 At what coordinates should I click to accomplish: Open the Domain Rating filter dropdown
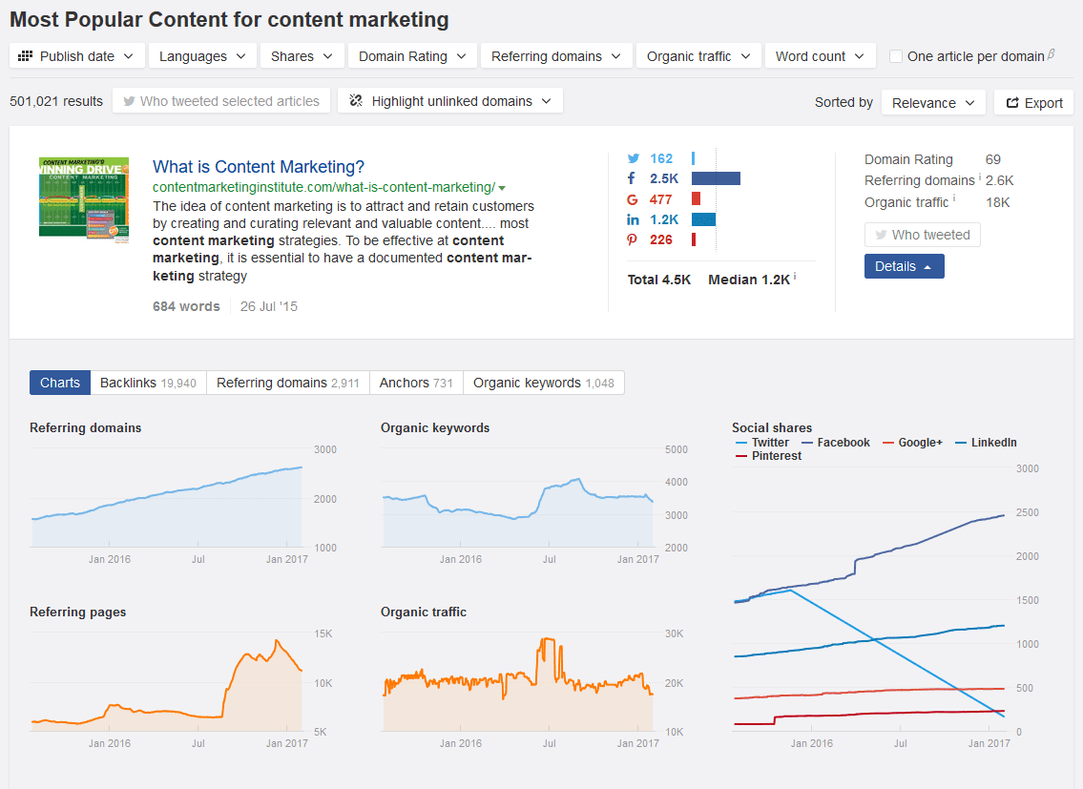pyautogui.click(x=412, y=56)
